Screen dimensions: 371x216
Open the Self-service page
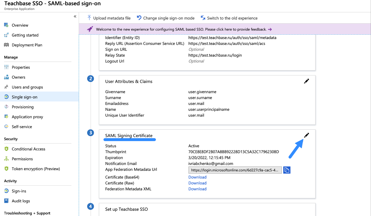pyautogui.click(x=22, y=127)
